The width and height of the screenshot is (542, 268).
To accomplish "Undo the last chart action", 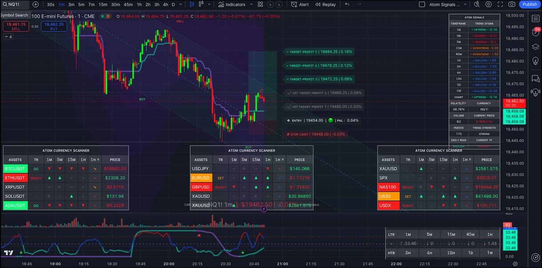I will tap(347, 4).
